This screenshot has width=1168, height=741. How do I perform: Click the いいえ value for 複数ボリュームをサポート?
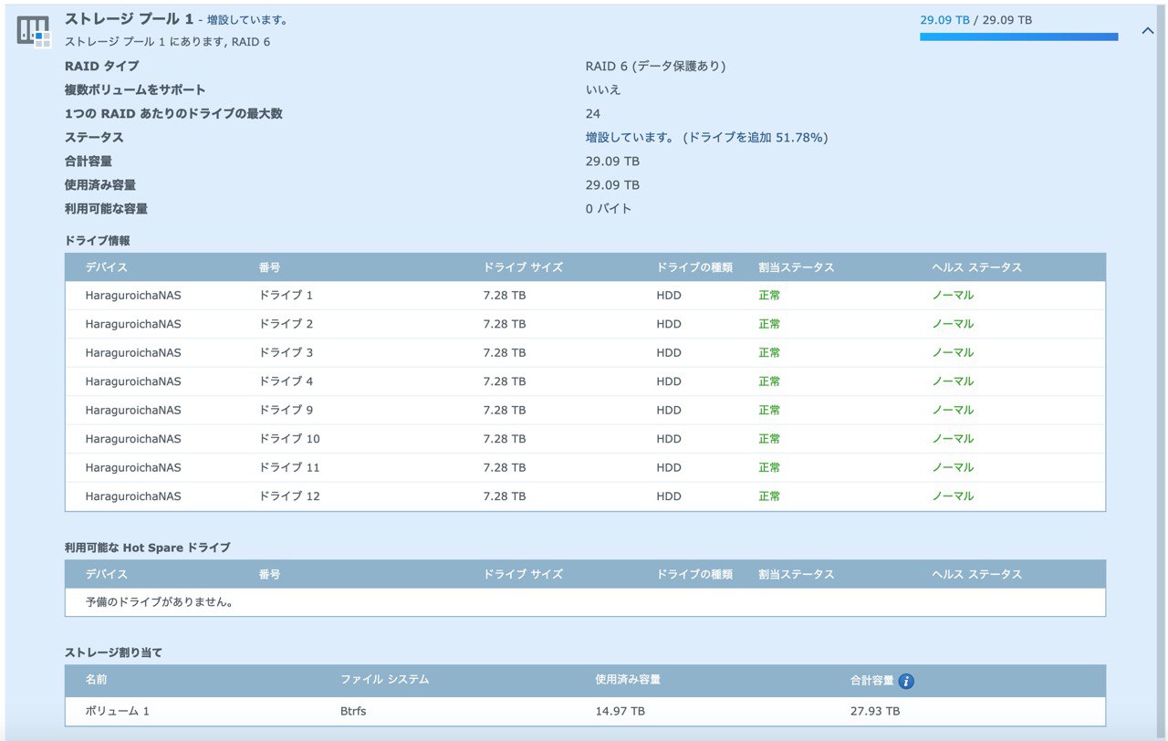tap(603, 89)
